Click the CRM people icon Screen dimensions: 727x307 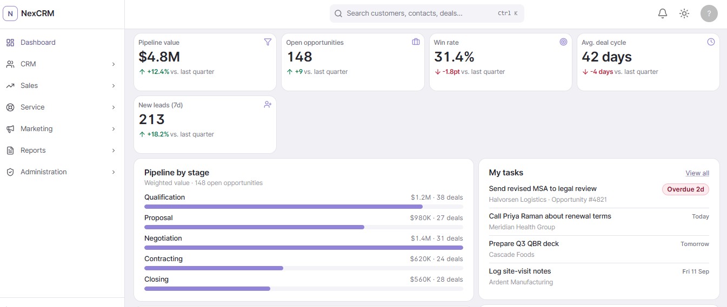click(10, 64)
